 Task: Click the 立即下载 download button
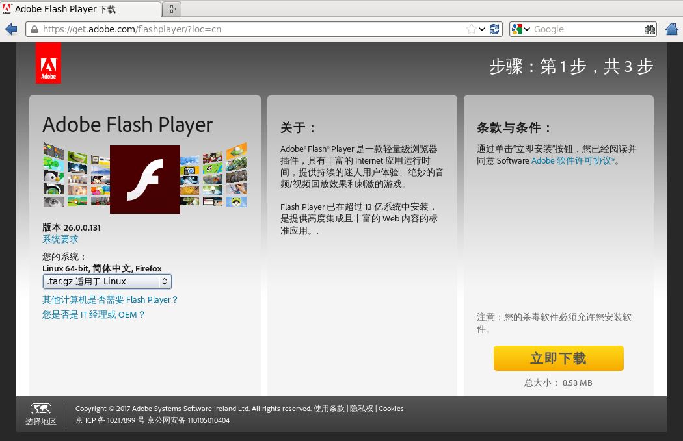pyautogui.click(x=558, y=359)
